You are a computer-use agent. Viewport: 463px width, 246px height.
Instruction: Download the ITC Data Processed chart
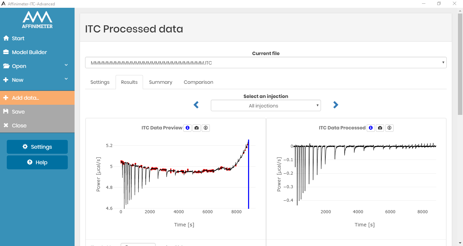pyautogui.click(x=389, y=128)
